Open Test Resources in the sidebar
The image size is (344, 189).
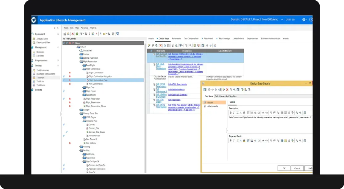click(x=43, y=70)
